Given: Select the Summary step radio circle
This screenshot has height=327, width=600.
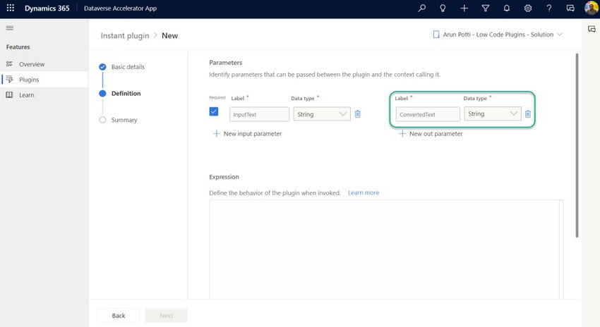Looking at the screenshot, I should pos(103,120).
